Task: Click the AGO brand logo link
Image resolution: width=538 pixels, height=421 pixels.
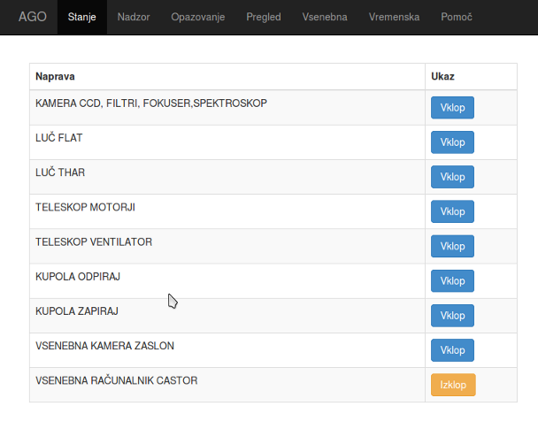Action: [x=33, y=17]
